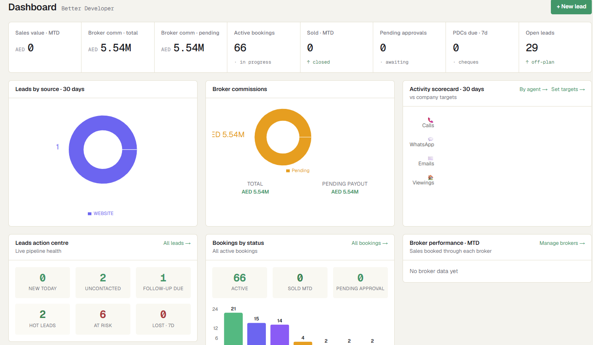Click the Dashboard page heading
The image size is (593, 345).
(x=33, y=7)
